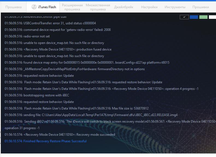Open the Прошивки tab

tap(200, 7)
